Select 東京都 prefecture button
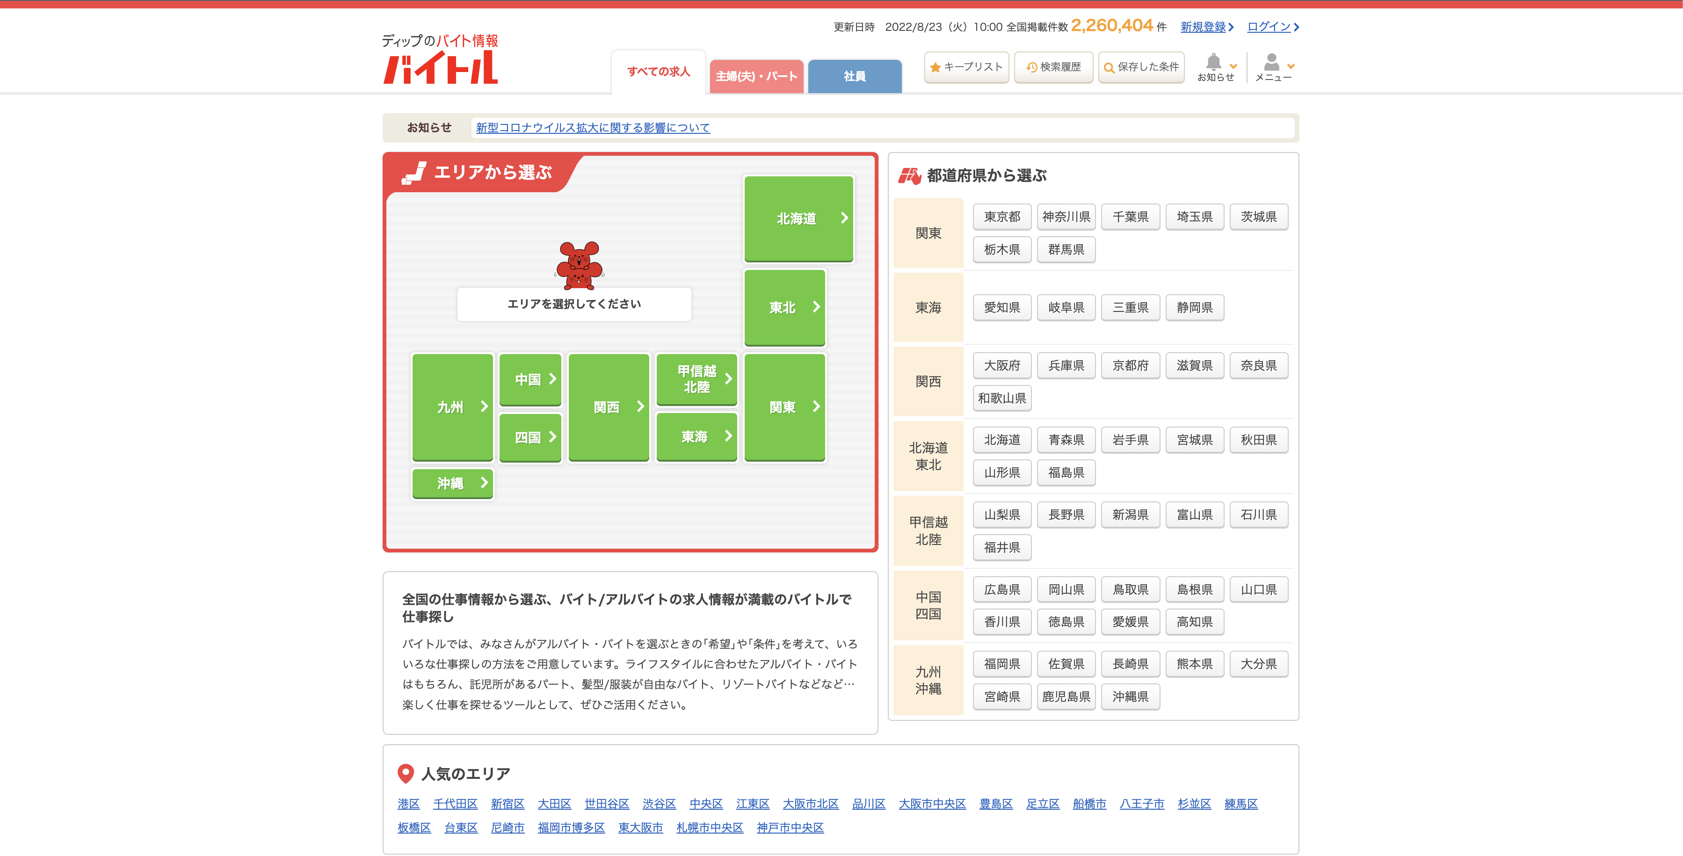This screenshot has width=1683, height=856. click(1001, 217)
